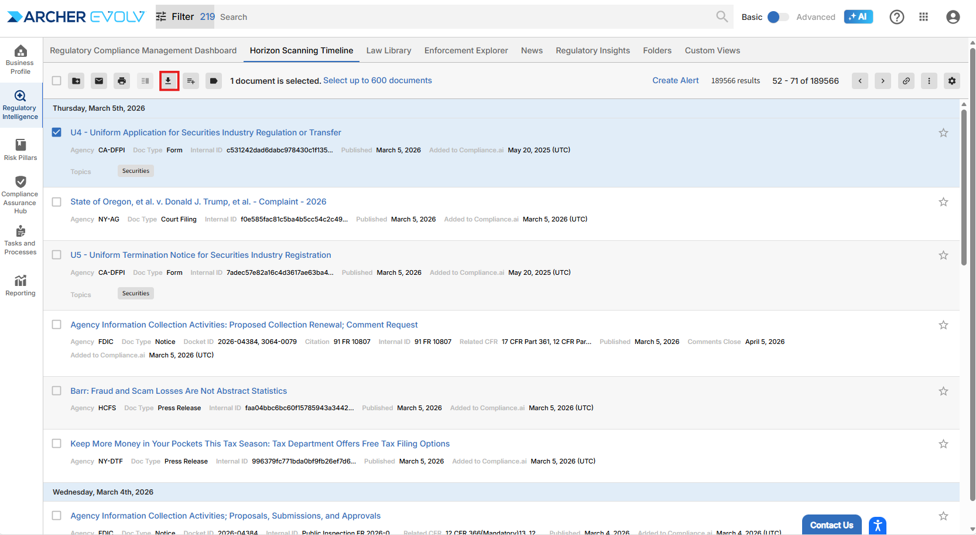Uncheck the U4 Uniform Application document checkbox
976x535 pixels.
tap(57, 132)
